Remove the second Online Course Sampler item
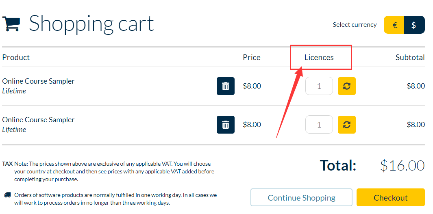This screenshot has width=433, height=214. coord(226,125)
